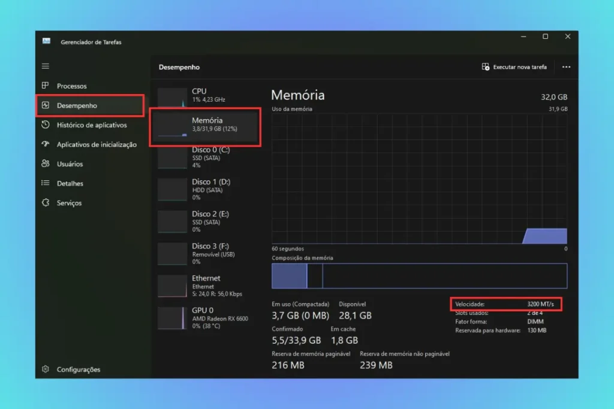Viewport: 614px width, 409px height.
Task: Click the paged pool value 216 MB
Action: click(x=288, y=365)
